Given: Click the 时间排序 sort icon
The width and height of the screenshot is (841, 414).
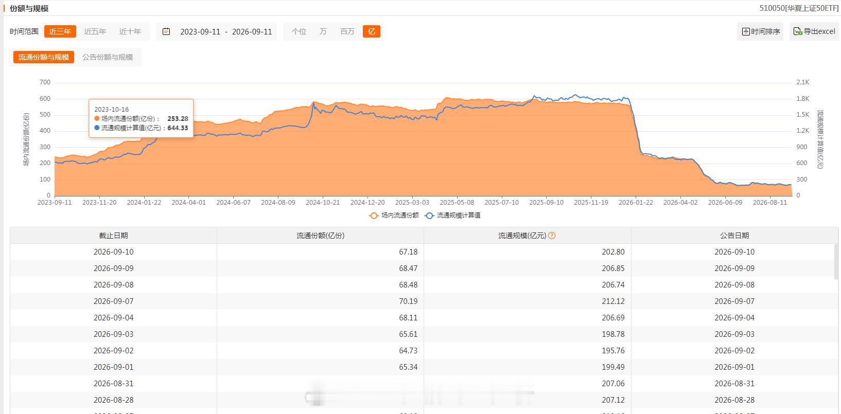Looking at the screenshot, I should tap(745, 31).
